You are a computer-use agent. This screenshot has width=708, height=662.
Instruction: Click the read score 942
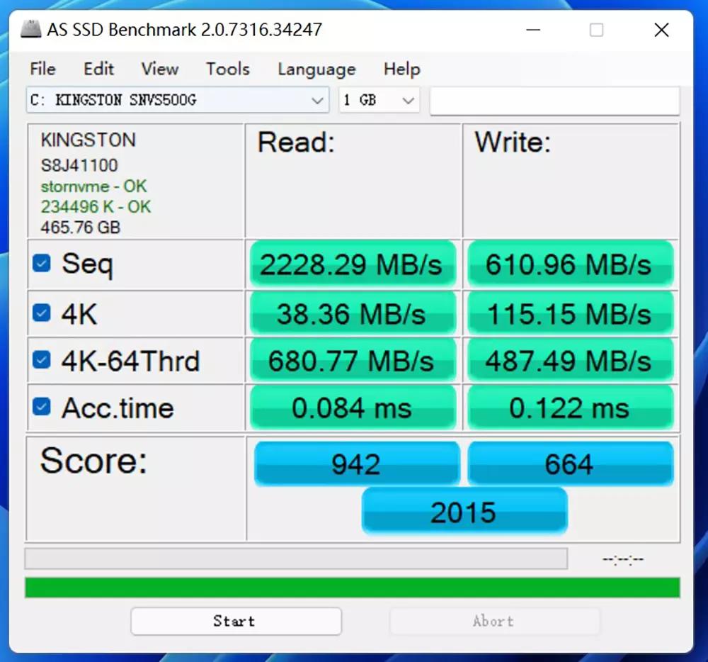(x=357, y=464)
